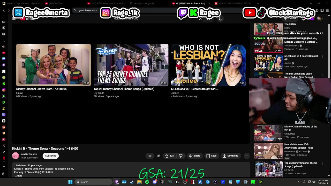Open options for sidebar 'Top 25 Disney Channel Theme Songs'
Image resolution: width=331 pixels, height=186 pixels.
[x=322, y=164]
